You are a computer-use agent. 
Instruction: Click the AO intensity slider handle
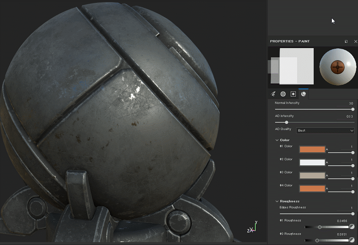pos(287,122)
